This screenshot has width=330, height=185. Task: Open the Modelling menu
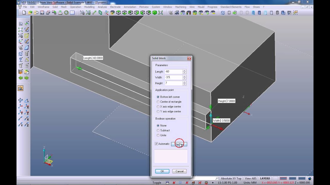click(89, 7)
